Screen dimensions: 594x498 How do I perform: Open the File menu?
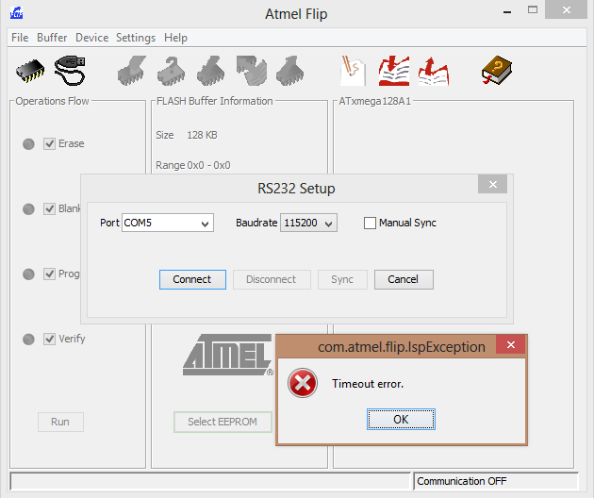tap(20, 38)
